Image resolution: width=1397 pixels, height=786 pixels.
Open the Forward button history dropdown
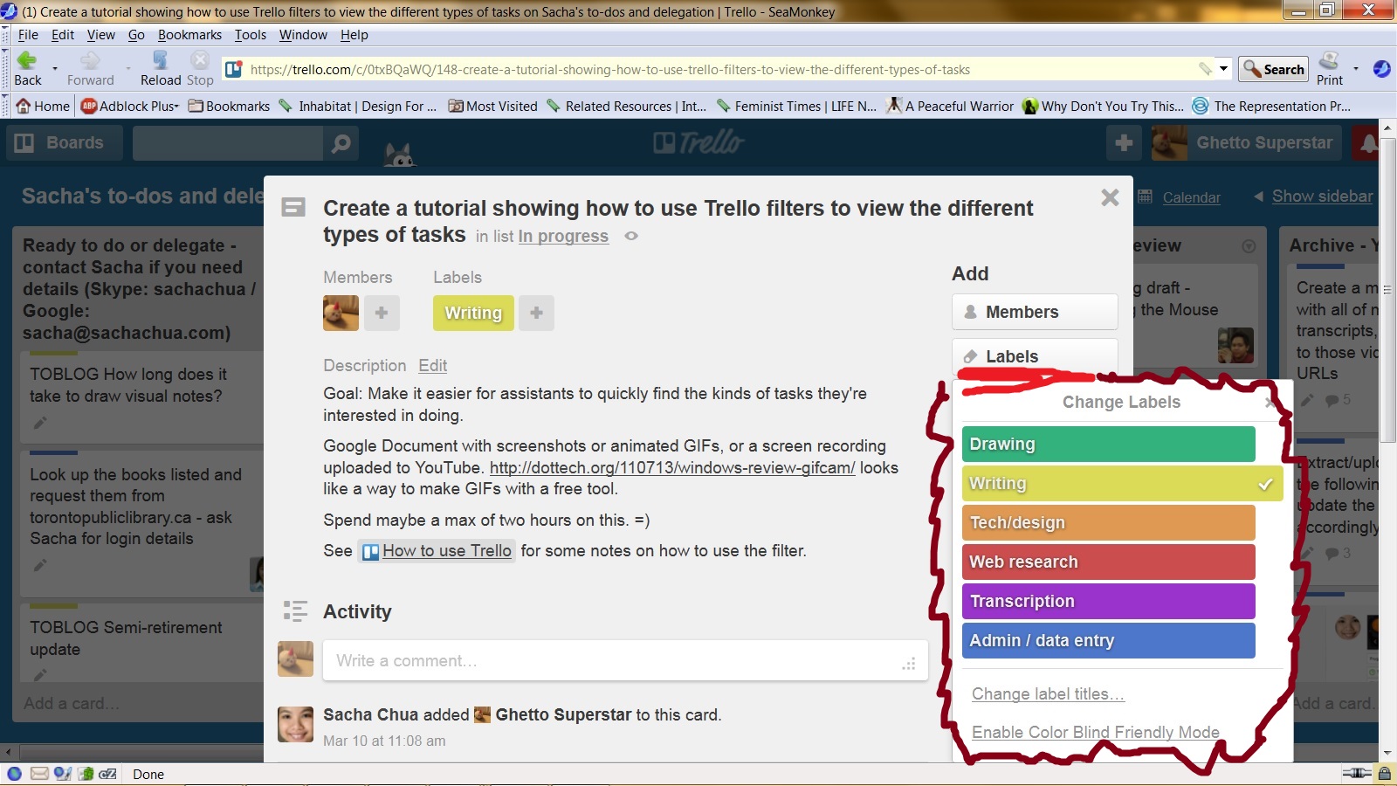(x=127, y=68)
